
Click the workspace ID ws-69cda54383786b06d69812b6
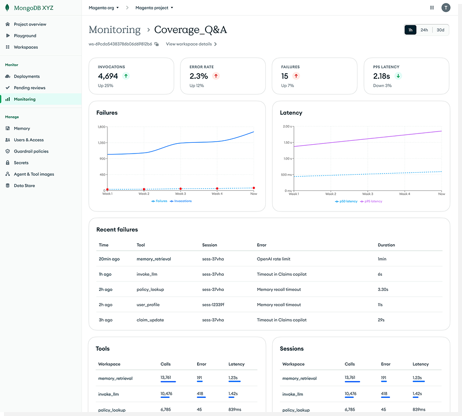tap(120, 44)
